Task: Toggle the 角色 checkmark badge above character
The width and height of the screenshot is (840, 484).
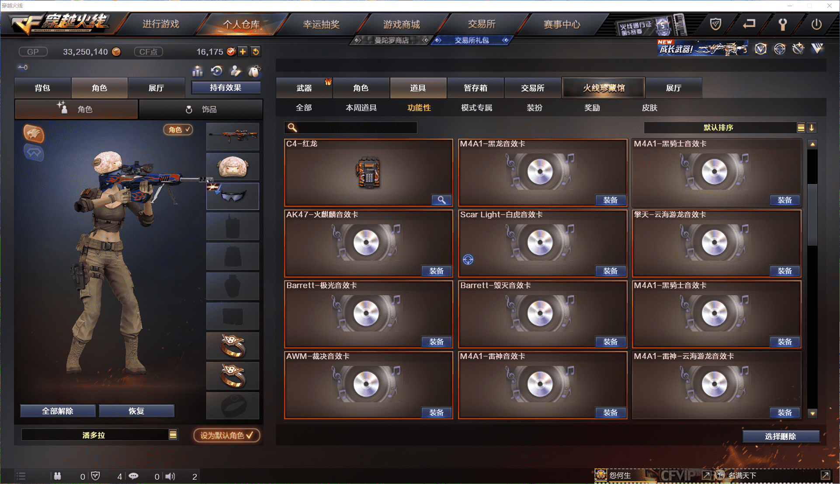Action: [178, 129]
